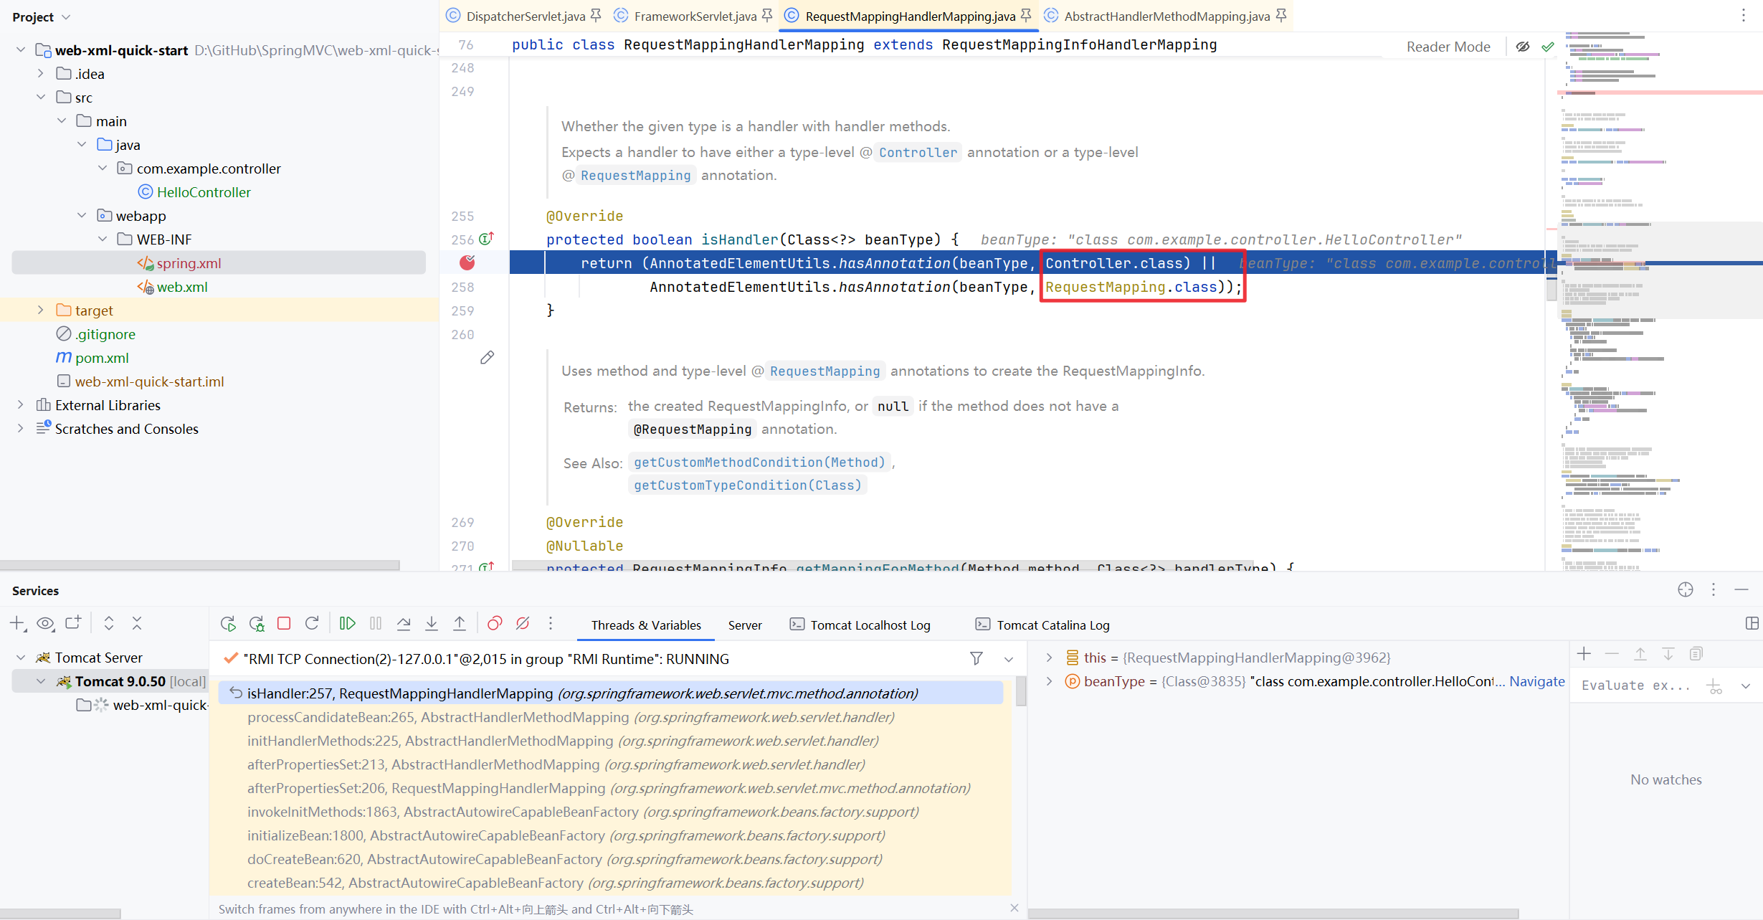The width and height of the screenshot is (1763, 920).
Task: Toggle Mute Breakpoints in debugger toolbar
Action: pyautogui.click(x=523, y=624)
